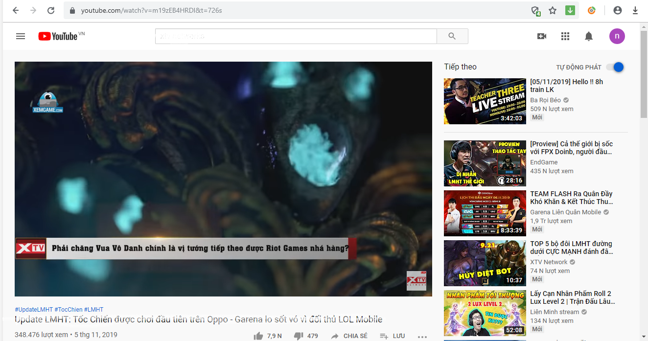The height and width of the screenshot is (341, 648).
Task: Open 'TOP 5 bộ đôi LMHT đường dưới' title
Action: pyautogui.click(x=572, y=248)
